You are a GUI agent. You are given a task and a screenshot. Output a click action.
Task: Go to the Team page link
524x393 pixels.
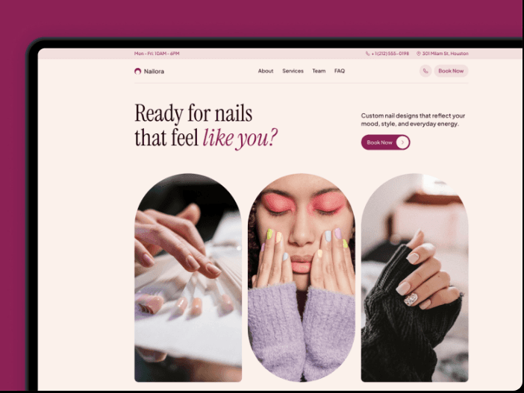[319, 71]
